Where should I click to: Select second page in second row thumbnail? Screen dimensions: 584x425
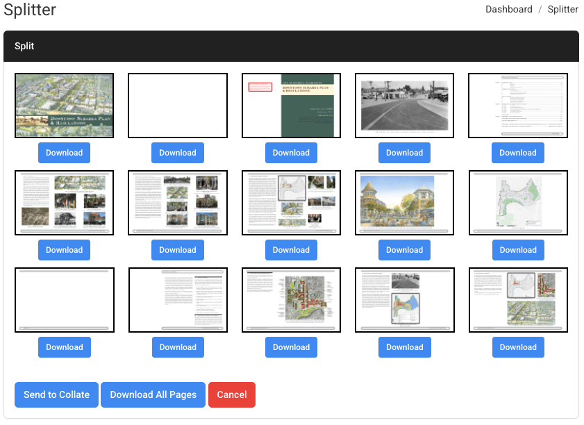(x=178, y=203)
